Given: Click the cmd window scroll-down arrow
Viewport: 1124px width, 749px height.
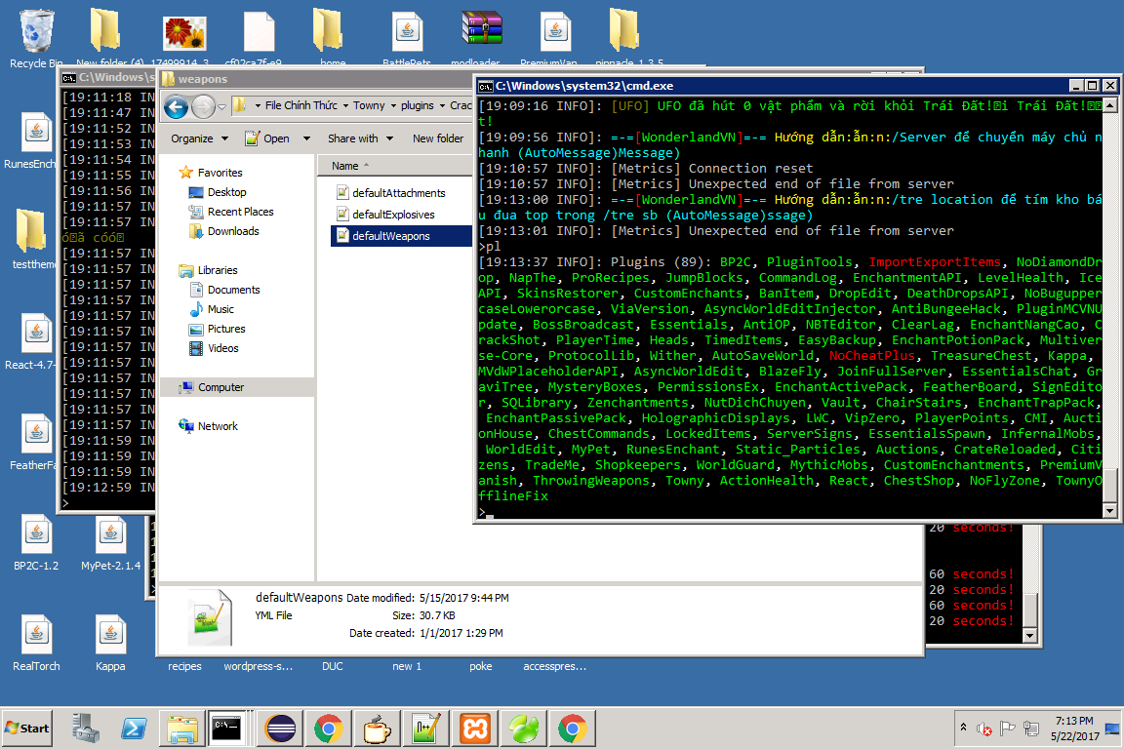Looking at the screenshot, I should click(1110, 511).
